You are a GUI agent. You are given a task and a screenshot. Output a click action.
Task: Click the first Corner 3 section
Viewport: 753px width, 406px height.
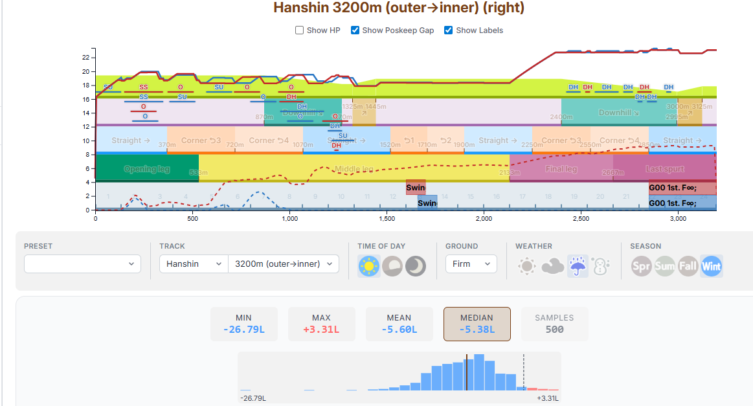201,140
